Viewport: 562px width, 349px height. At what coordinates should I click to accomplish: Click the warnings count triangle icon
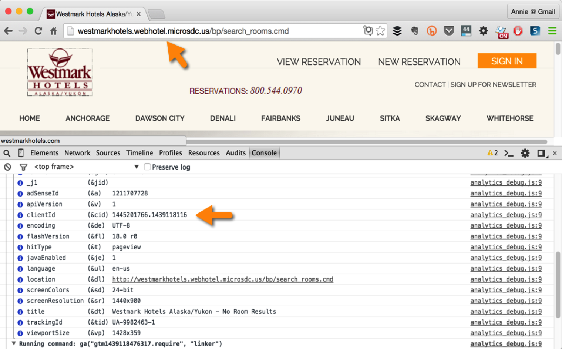tap(490, 153)
